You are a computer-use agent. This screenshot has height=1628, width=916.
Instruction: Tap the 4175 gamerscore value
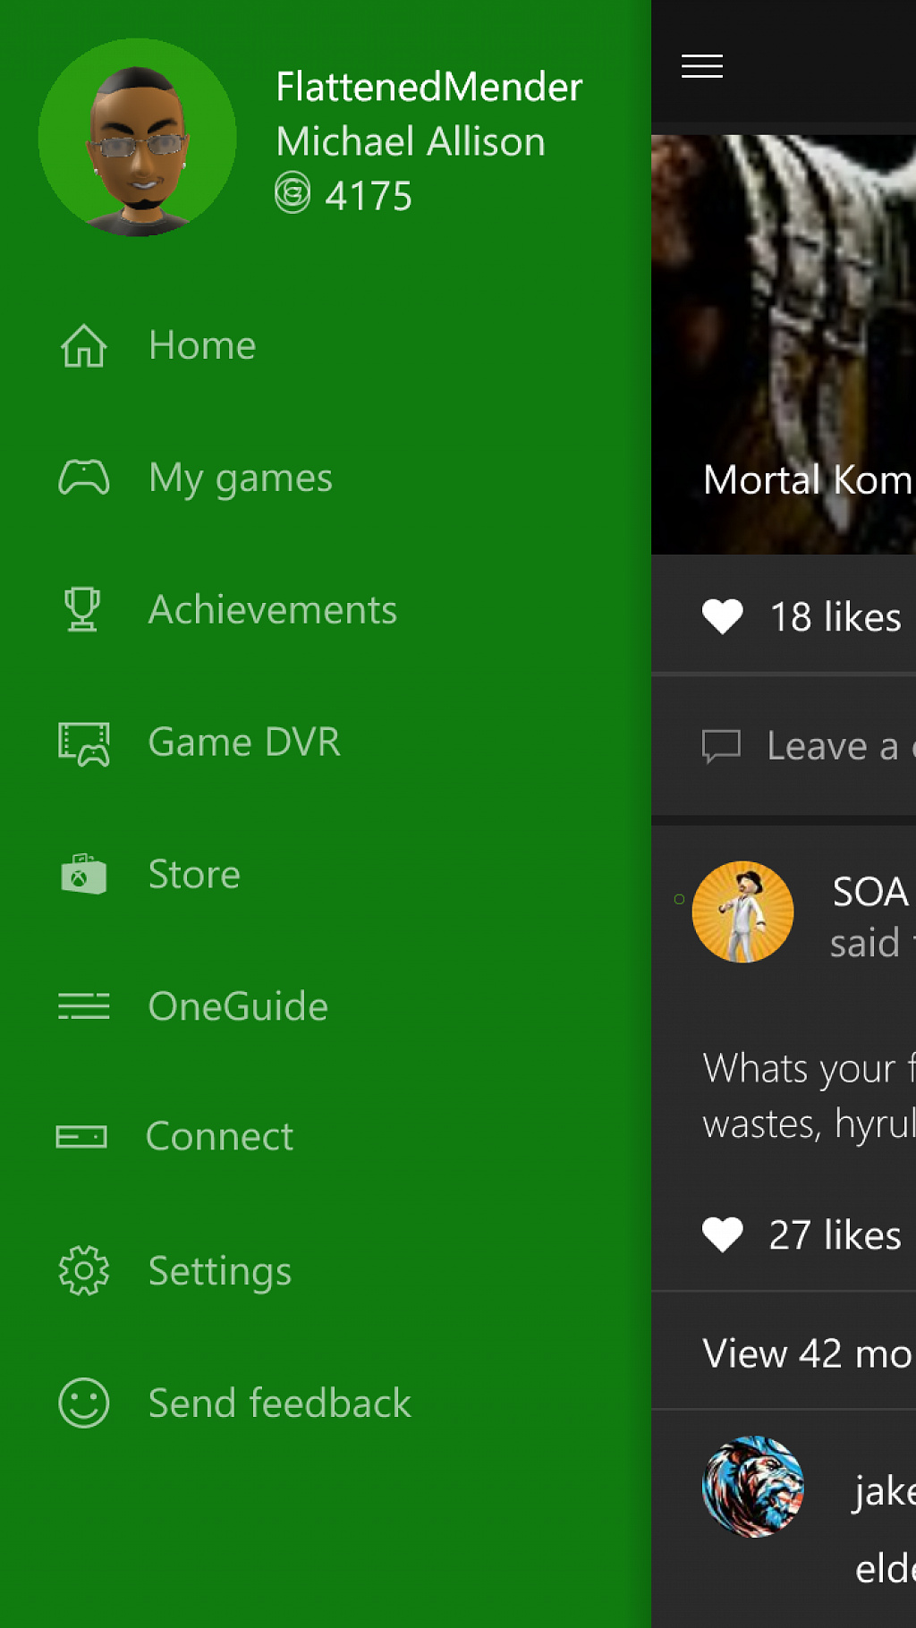click(369, 196)
